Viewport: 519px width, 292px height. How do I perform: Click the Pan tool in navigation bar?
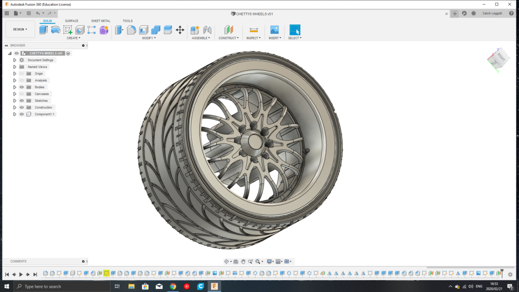coord(244,261)
